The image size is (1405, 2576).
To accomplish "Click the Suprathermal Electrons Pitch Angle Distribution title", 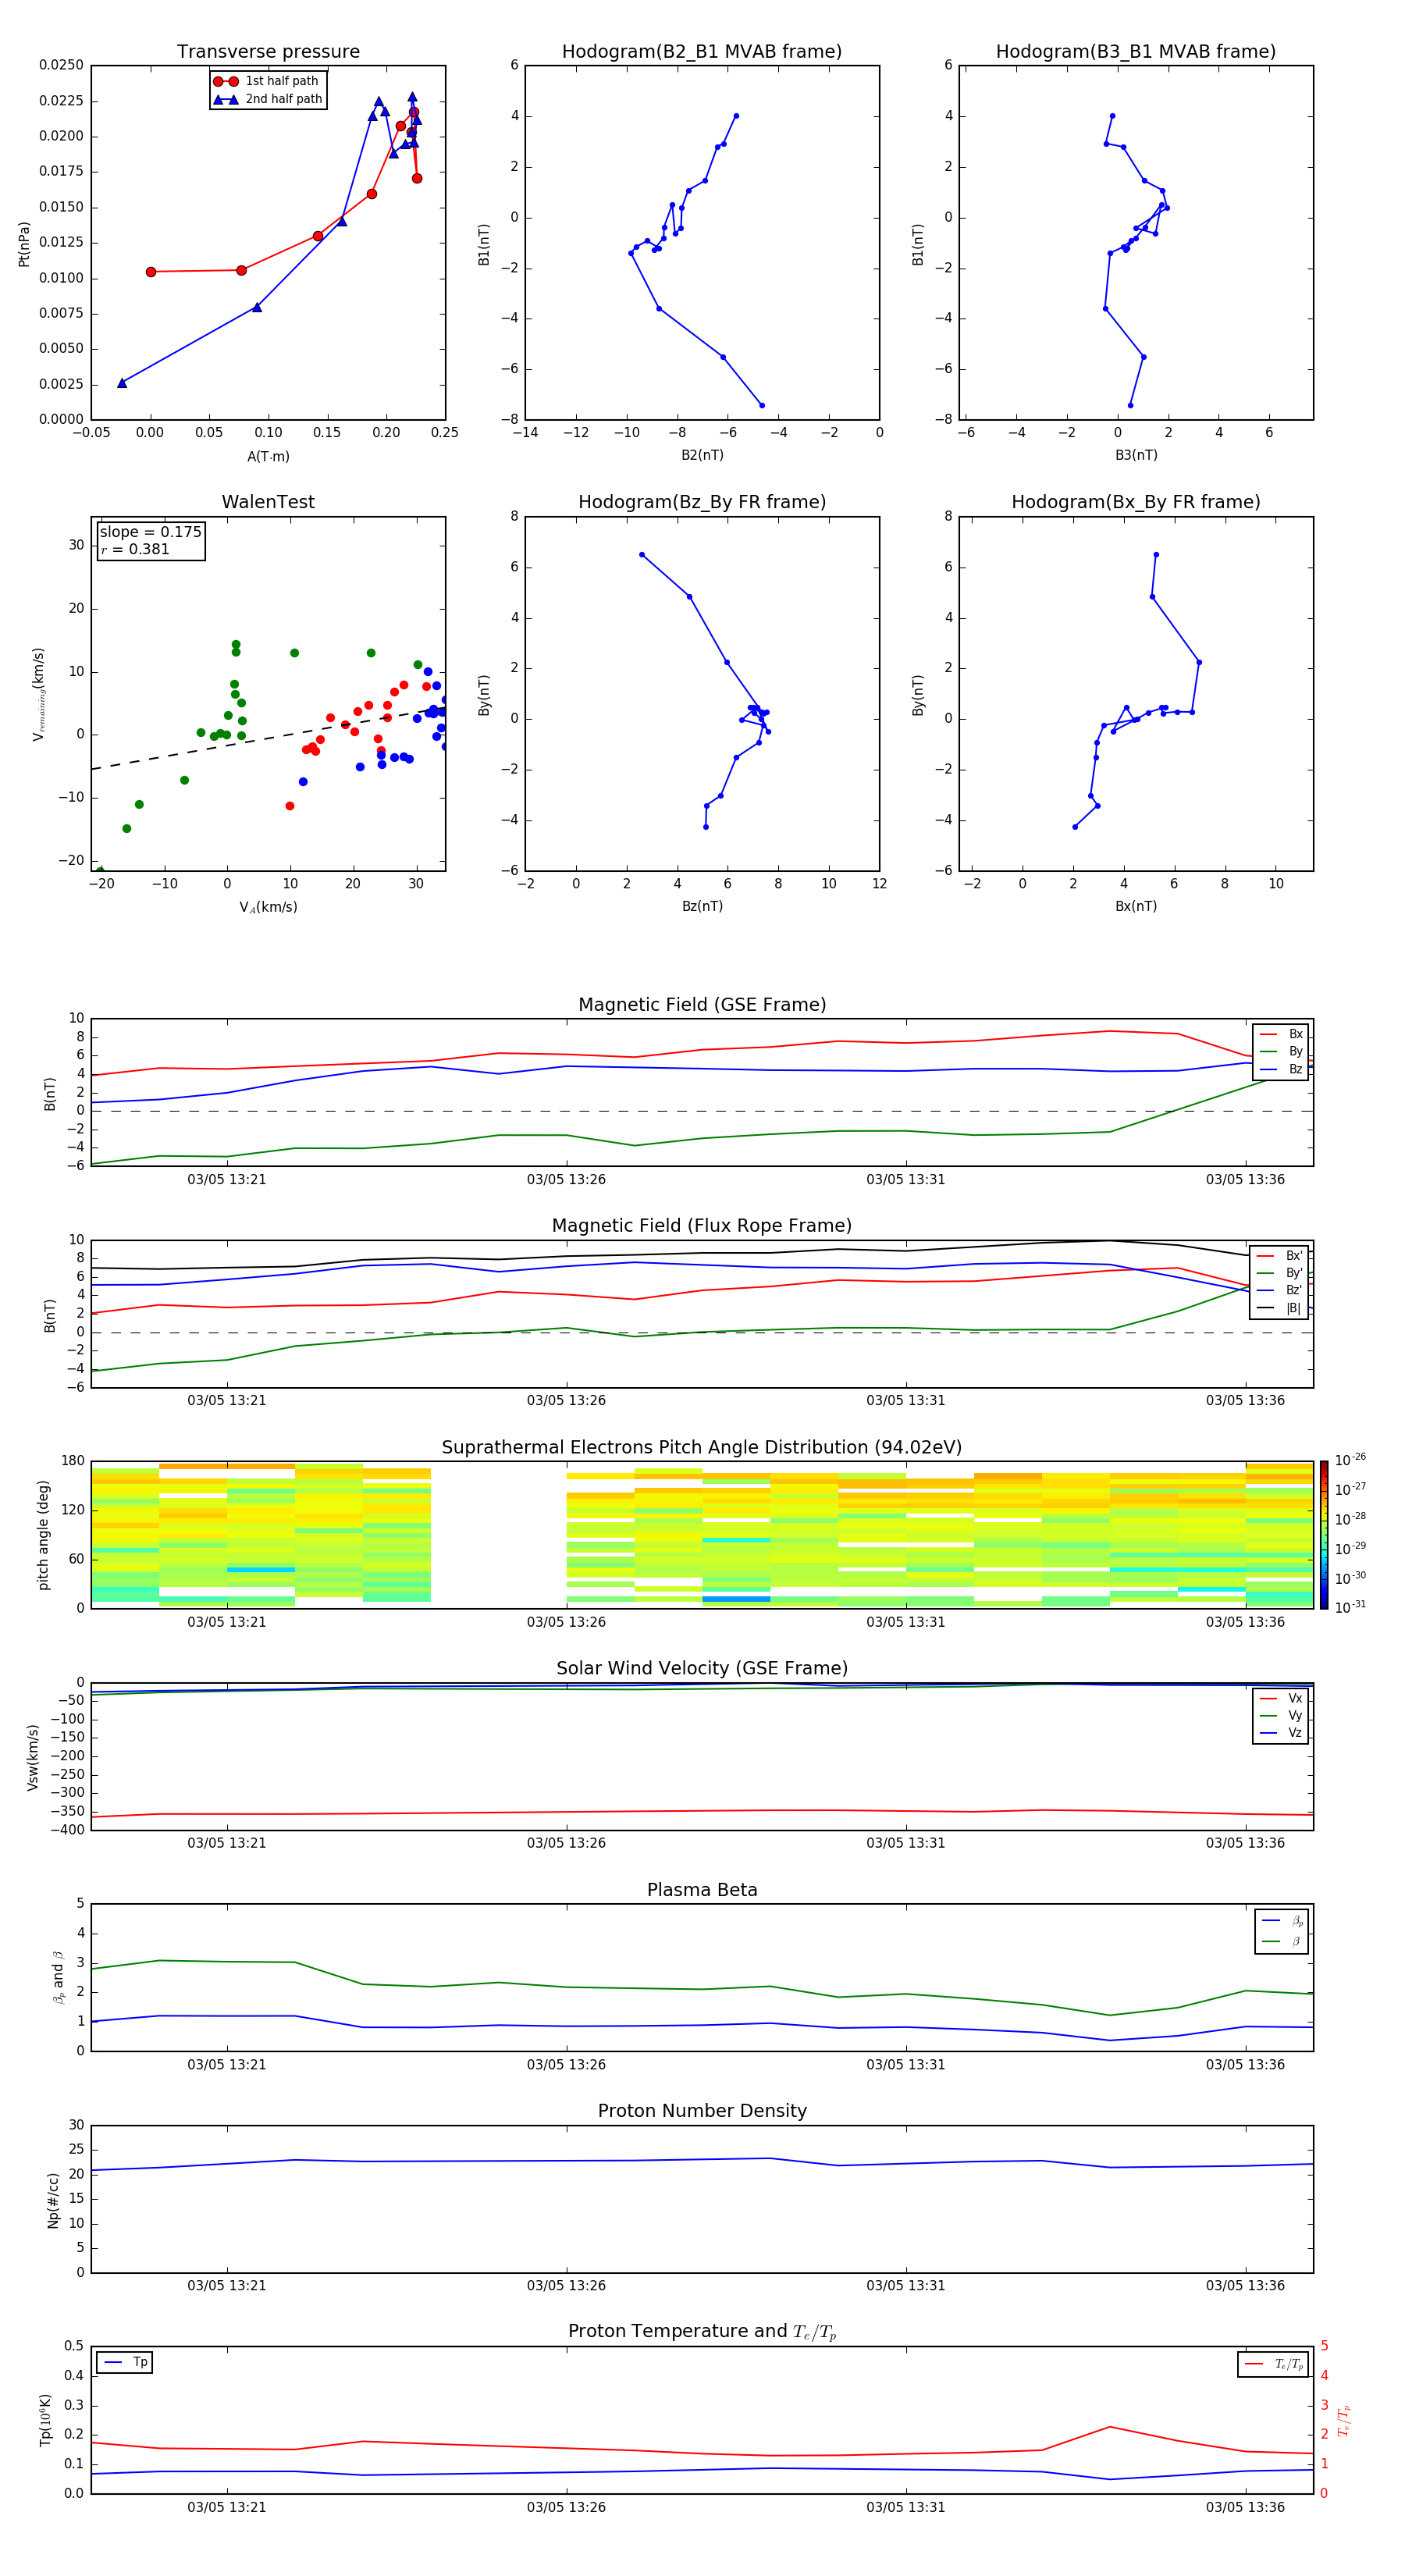I will pos(702,1448).
